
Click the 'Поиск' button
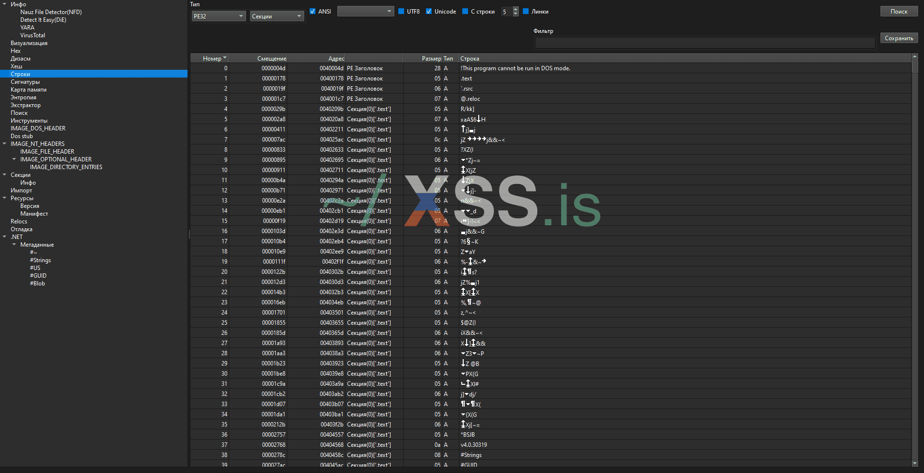point(899,12)
